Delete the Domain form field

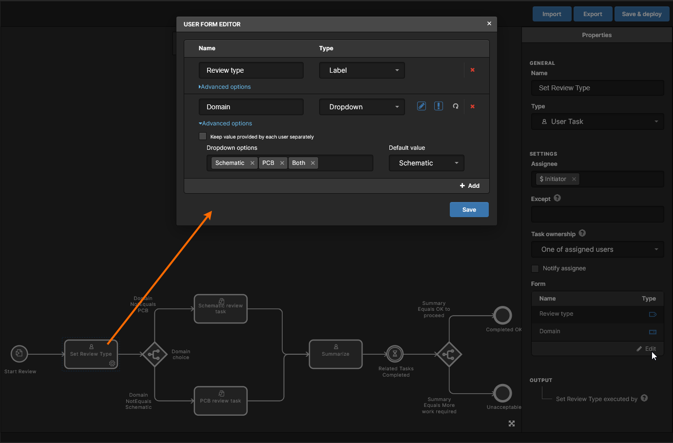tap(472, 106)
